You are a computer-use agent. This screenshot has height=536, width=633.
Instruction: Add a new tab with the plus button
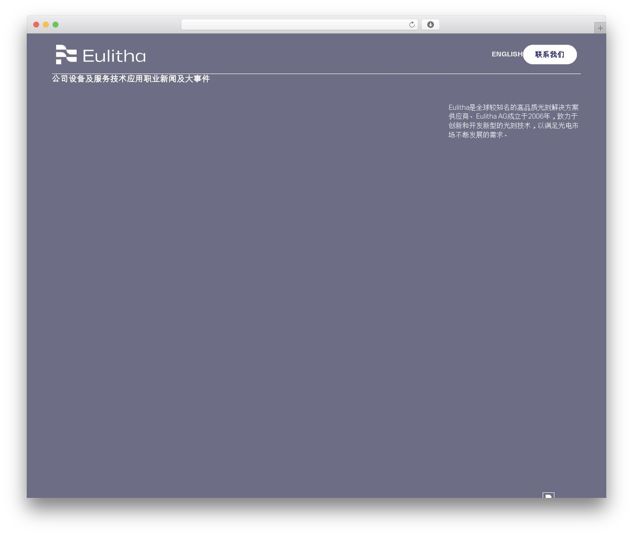(x=600, y=28)
